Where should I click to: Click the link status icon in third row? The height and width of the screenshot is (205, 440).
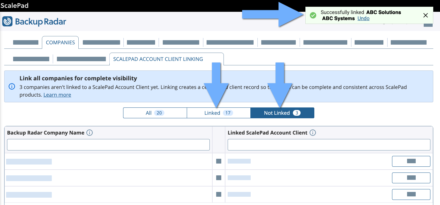click(x=219, y=194)
